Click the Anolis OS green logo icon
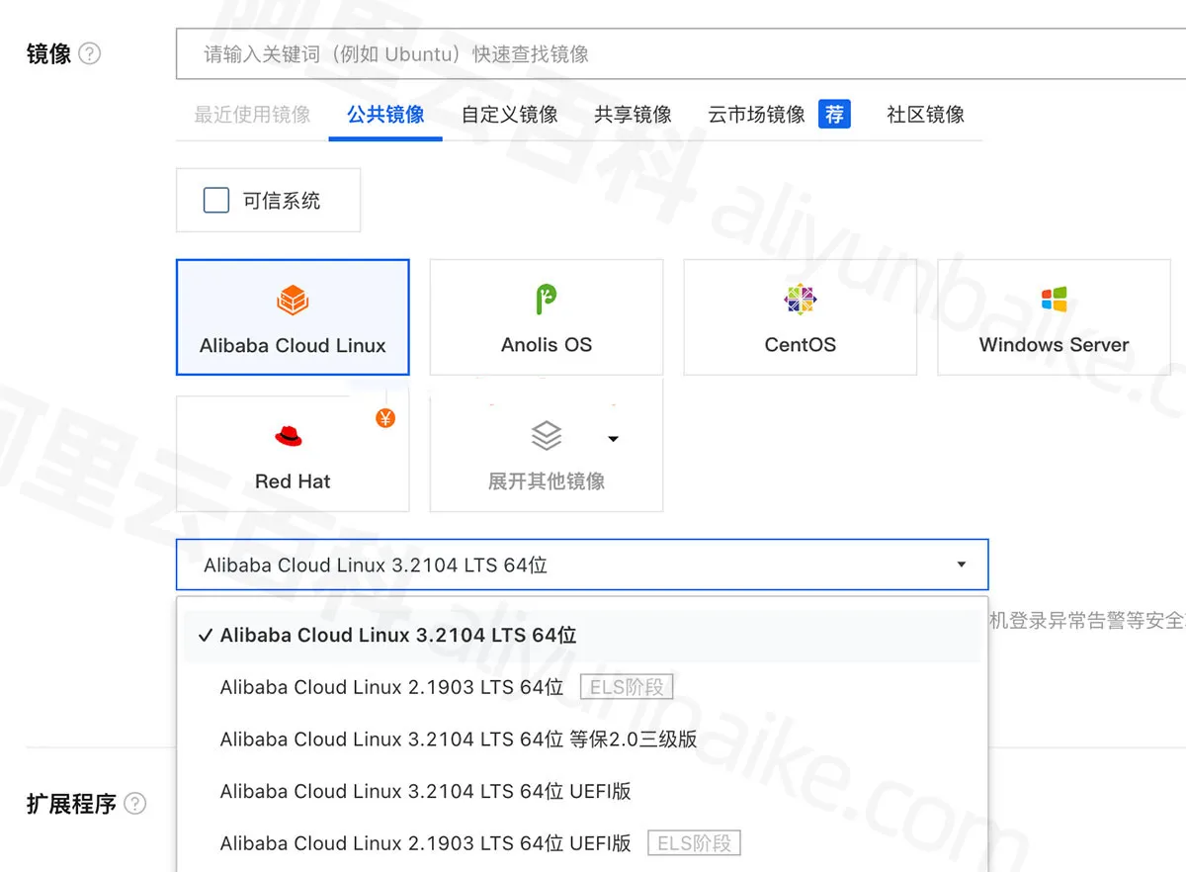 pos(546,299)
